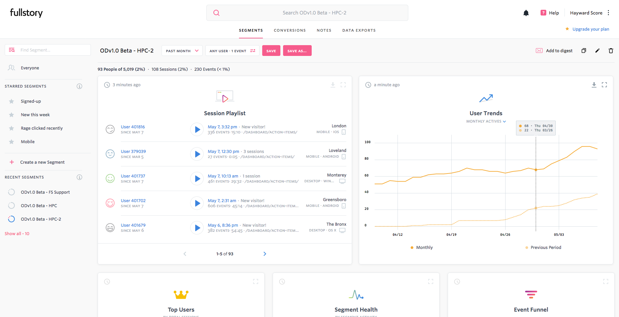The height and width of the screenshot is (317, 619).
Task: Expand User Trends card to fullscreen
Action: (x=605, y=85)
